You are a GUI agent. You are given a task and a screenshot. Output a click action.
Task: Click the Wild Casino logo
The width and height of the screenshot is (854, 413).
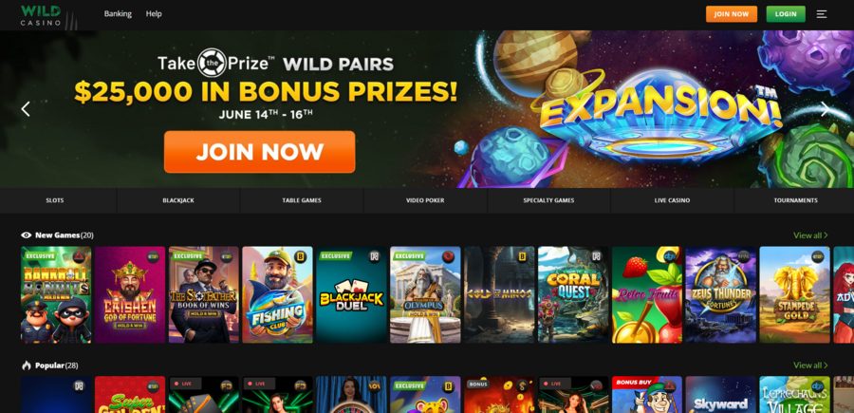click(41, 15)
